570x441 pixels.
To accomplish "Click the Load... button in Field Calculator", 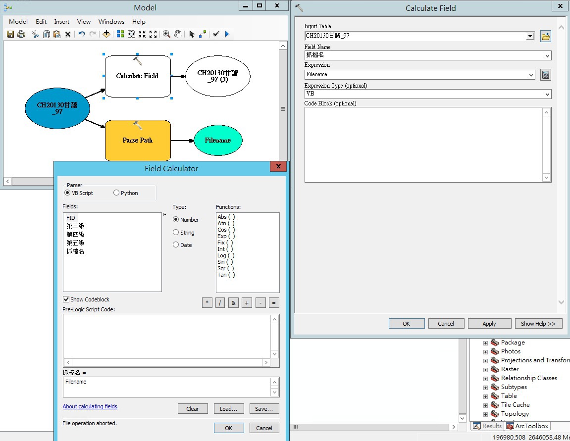I will (x=228, y=409).
